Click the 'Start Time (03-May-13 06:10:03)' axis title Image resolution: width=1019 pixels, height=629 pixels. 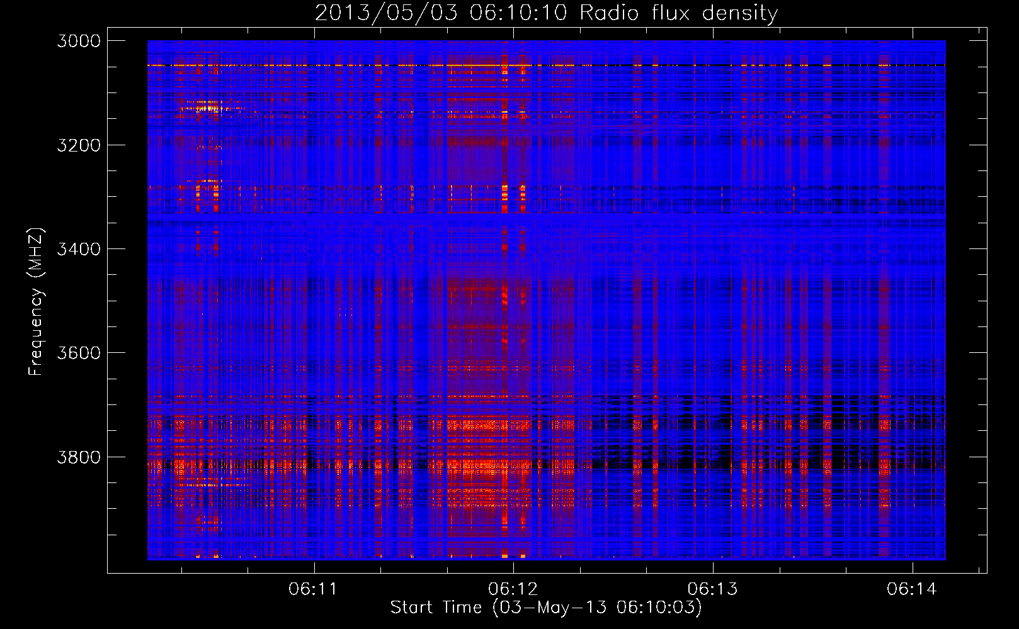pos(546,608)
